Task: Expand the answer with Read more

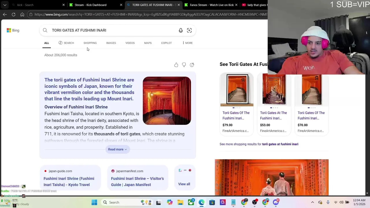Action: point(117,149)
